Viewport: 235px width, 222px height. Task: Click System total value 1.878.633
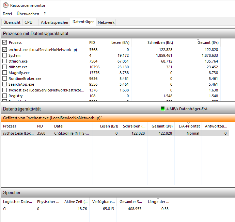(x=210, y=55)
